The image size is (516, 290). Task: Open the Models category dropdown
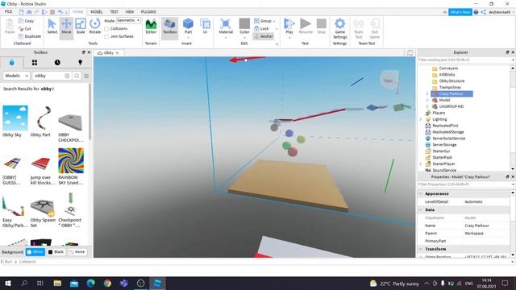[x=16, y=76]
